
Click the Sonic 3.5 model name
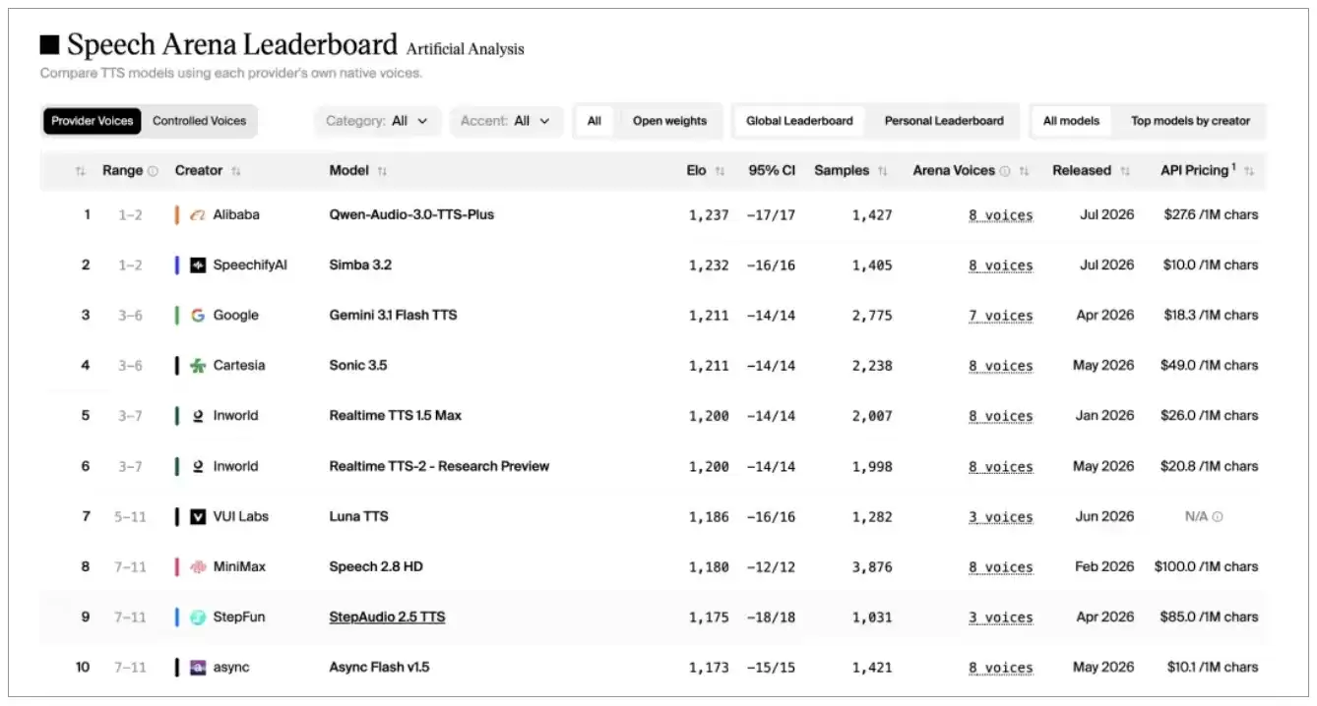[358, 365]
